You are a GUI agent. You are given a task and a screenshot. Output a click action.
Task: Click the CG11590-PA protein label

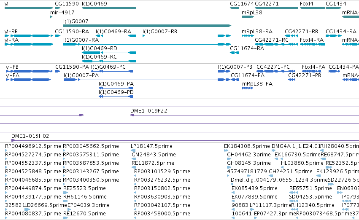[72, 67]
